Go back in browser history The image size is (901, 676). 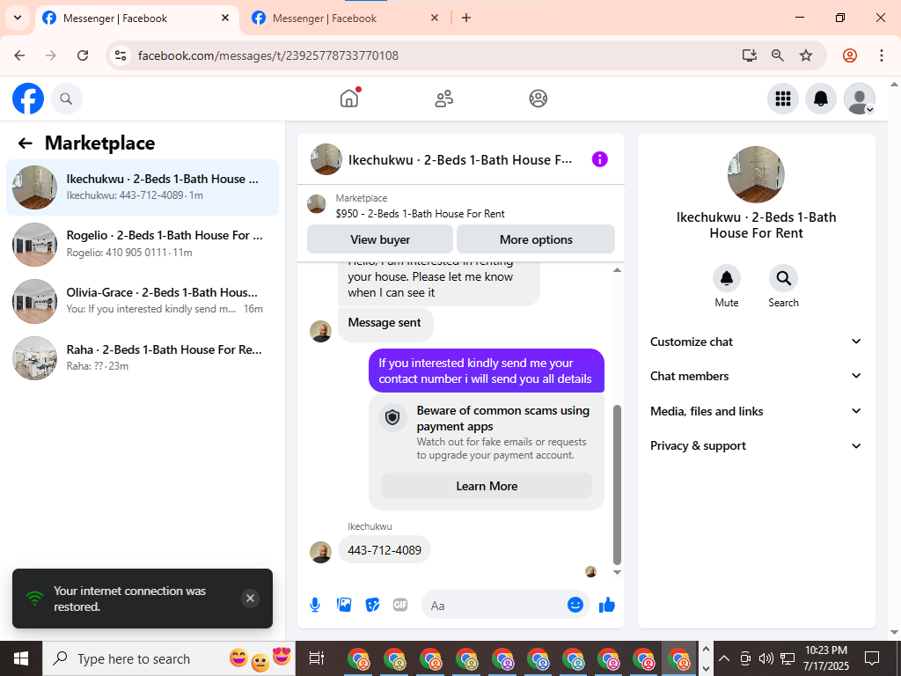pyautogui.click(x=19, y=55)
